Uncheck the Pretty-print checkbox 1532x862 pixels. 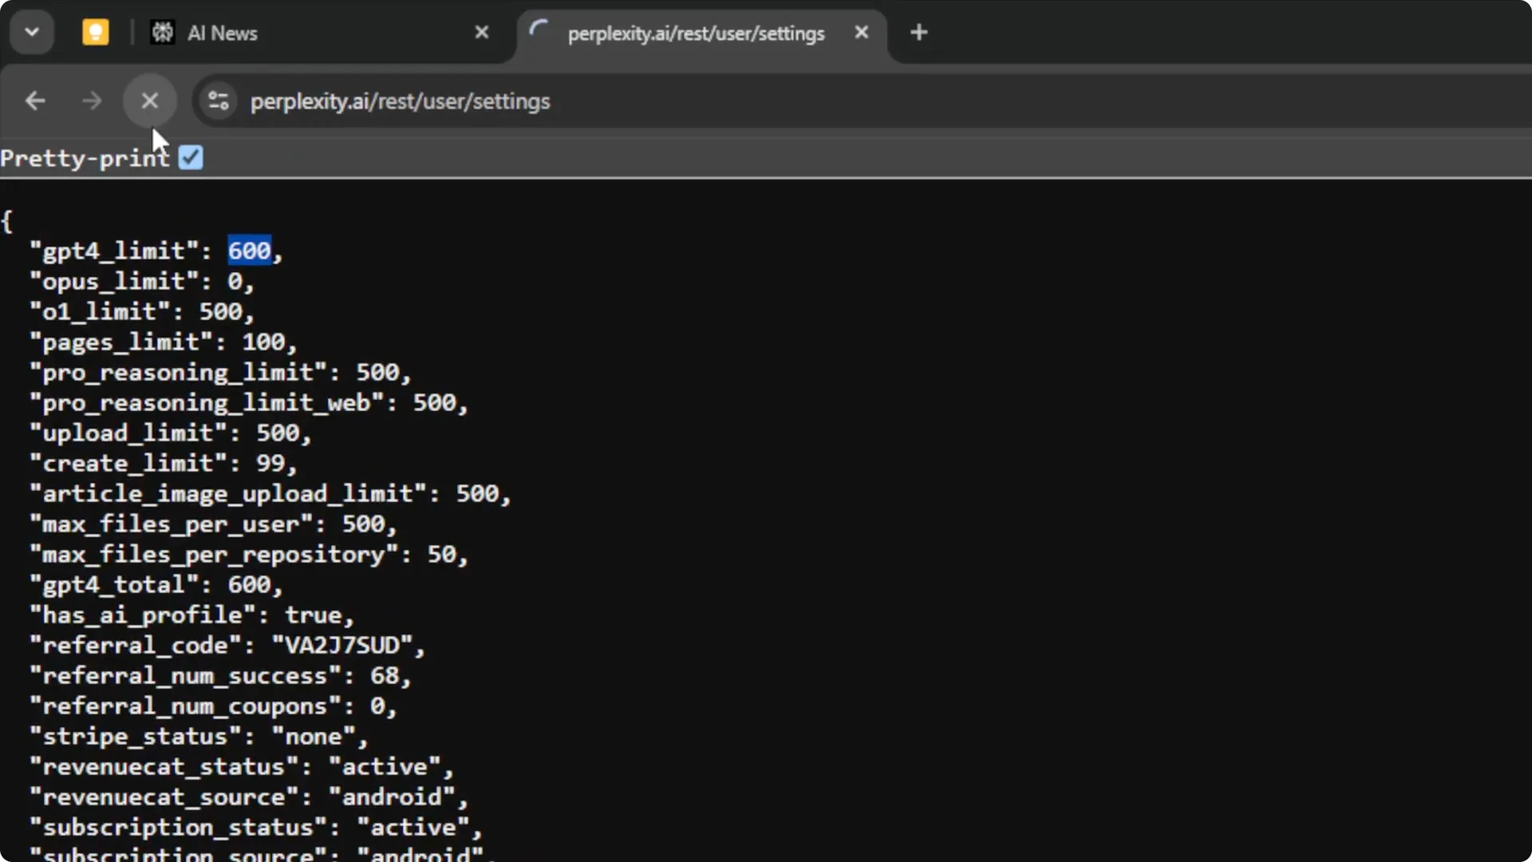tap(190, 157)
